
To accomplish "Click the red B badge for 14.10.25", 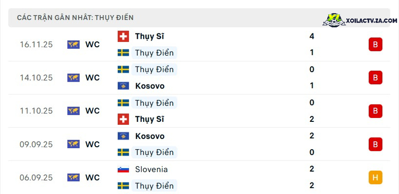I will (x=376, y=78).
